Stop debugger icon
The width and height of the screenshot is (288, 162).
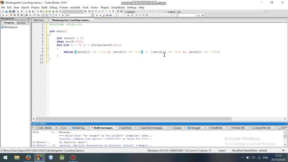tap(113, 12)
